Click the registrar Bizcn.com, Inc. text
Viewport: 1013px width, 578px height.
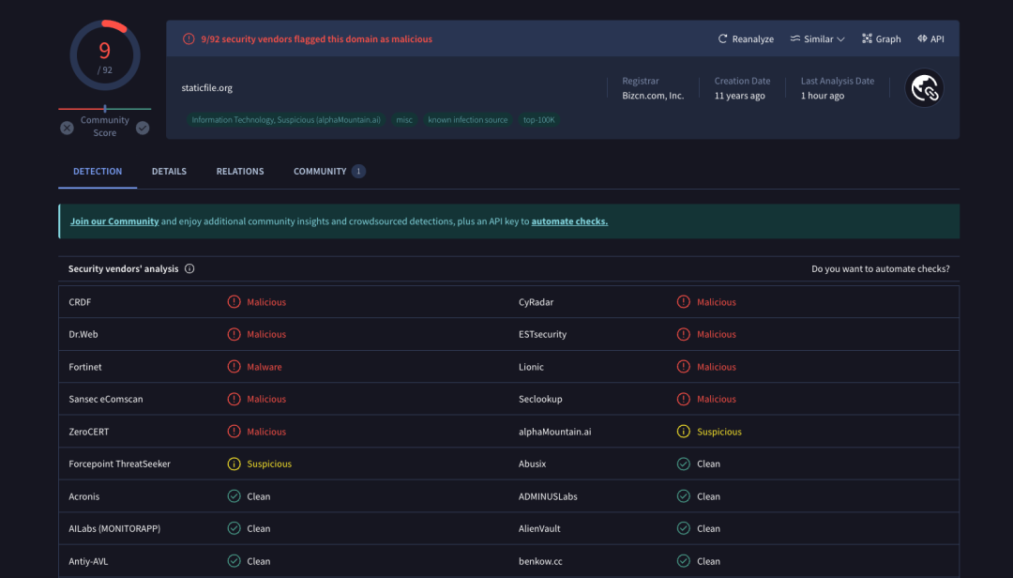(653, 96)
